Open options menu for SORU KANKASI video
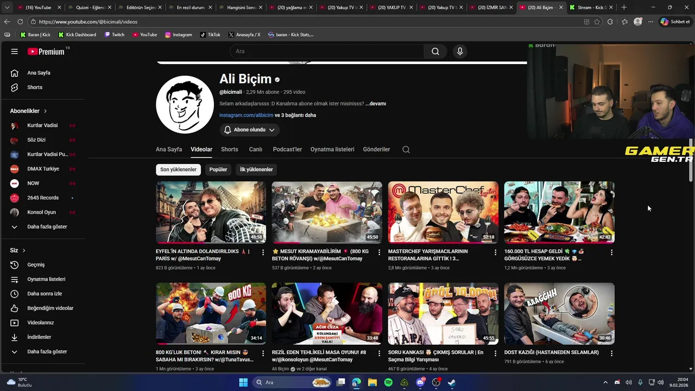Viewport: 695px width, 391px height. coord(495,354)
